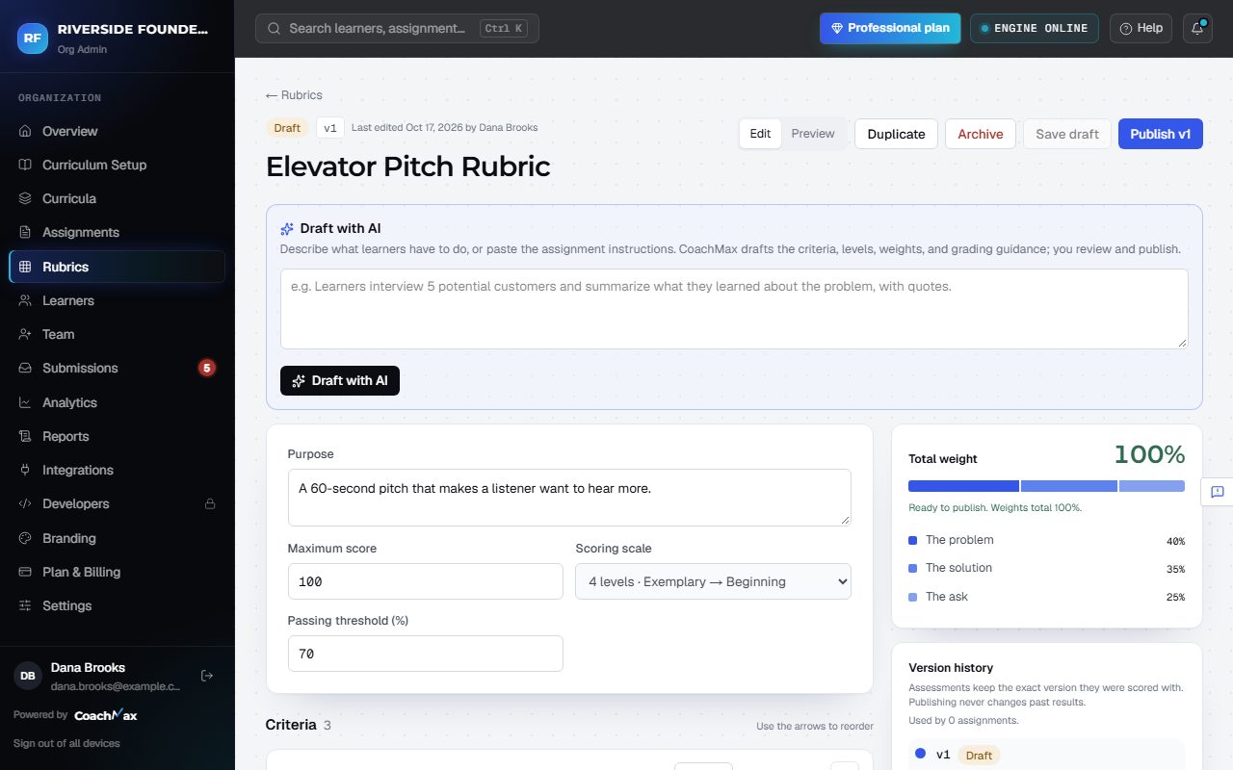This screenshot has height=770, width=1233.
Task: Open Reports from the sidebar
Action: (117, 436)
